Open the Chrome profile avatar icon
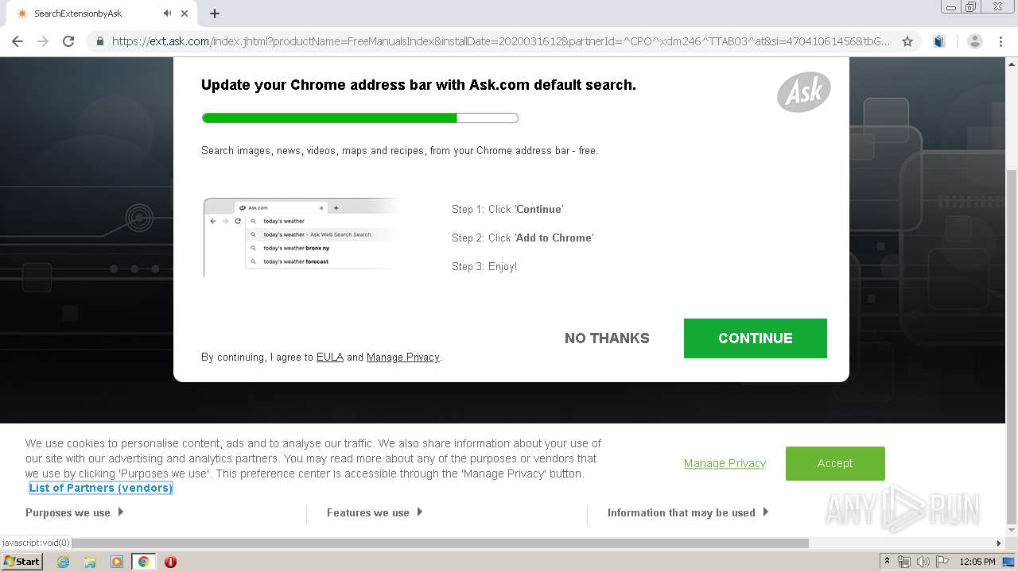The image size is (1018, 572). click(x=974, y=41)
